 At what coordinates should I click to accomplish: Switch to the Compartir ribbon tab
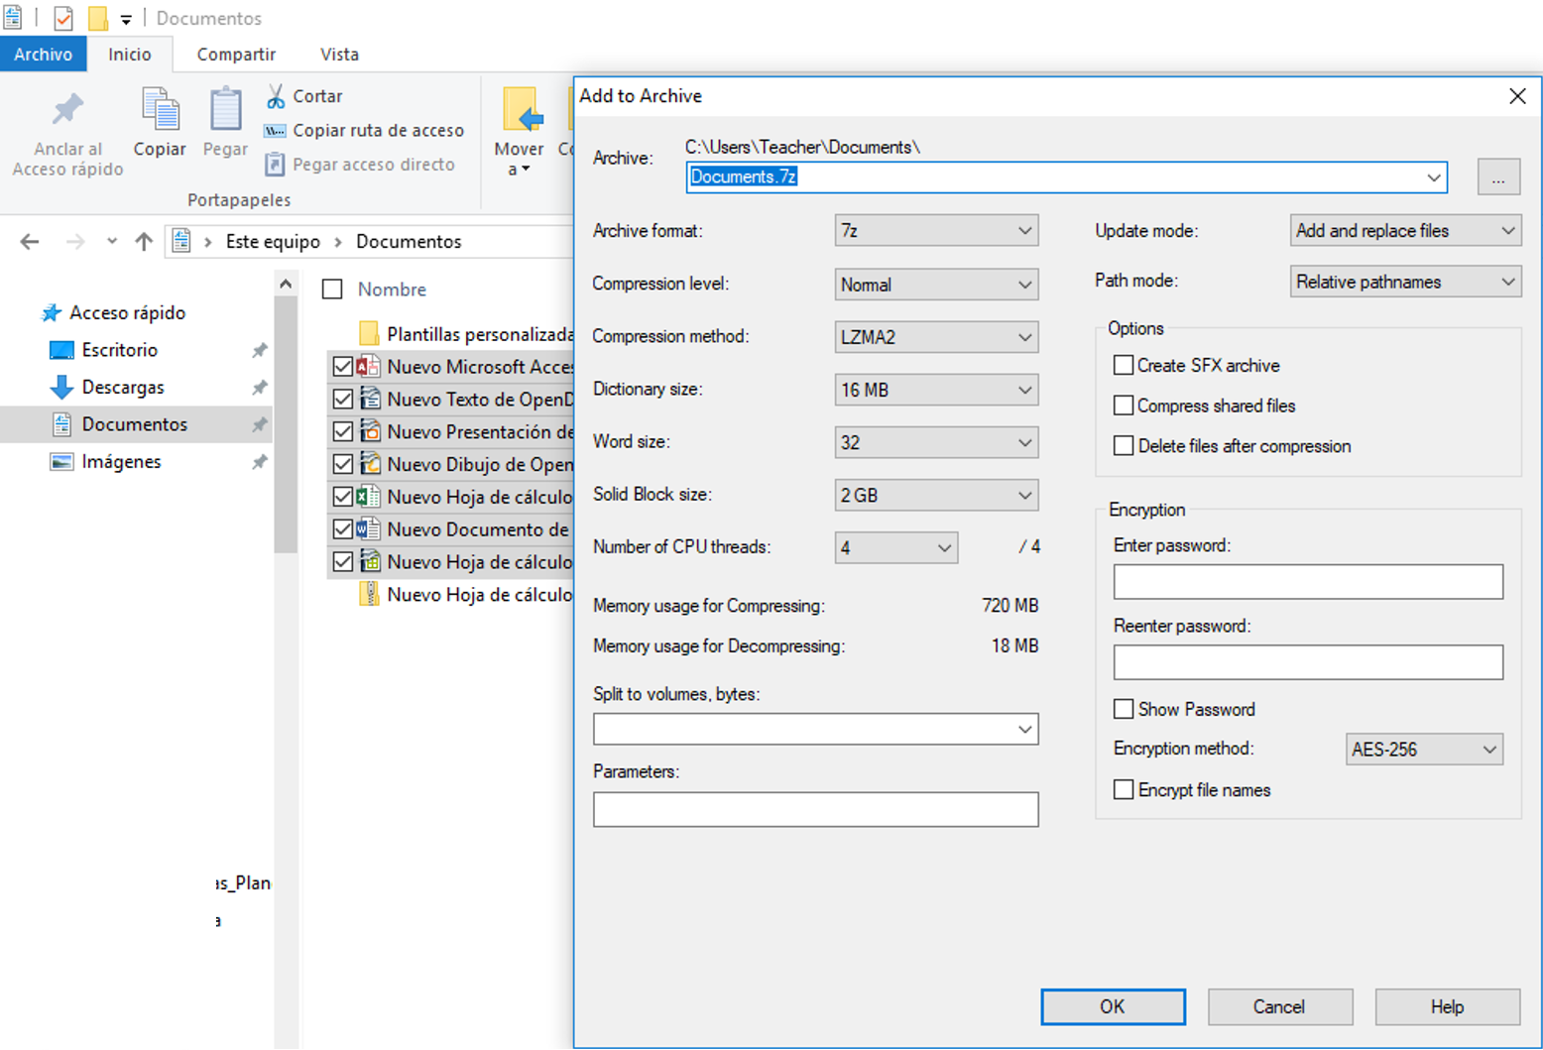[x=236, y=55]
